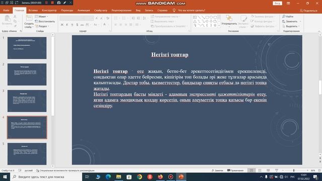Click the decrease indent icon
The image size is (322, 181).
coord(133,18)
